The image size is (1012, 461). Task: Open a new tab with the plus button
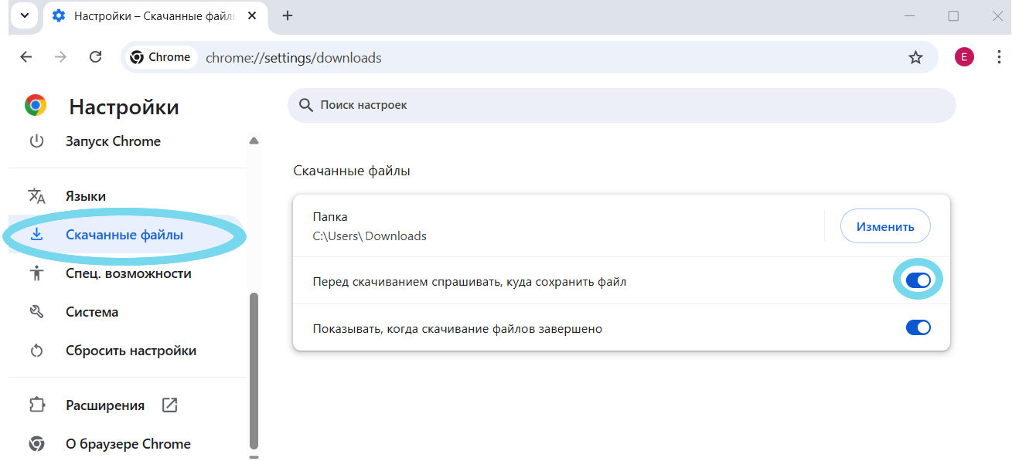click(x=288, y=15)
